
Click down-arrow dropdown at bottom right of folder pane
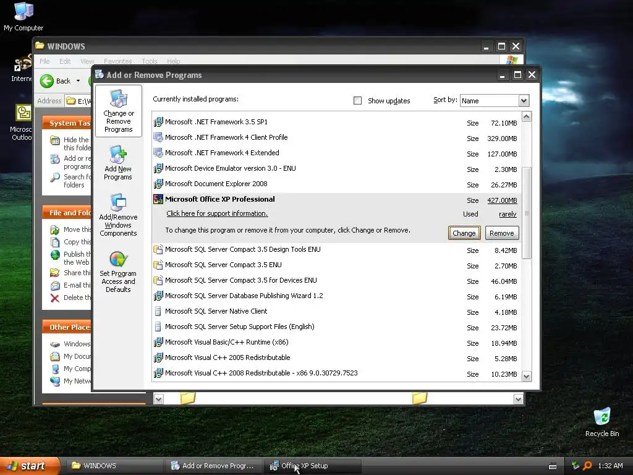point(519,400)
